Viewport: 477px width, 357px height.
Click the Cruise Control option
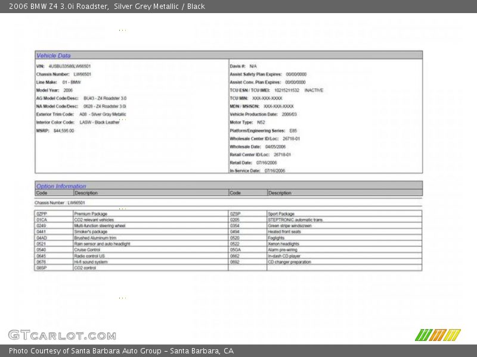(87, 250)
